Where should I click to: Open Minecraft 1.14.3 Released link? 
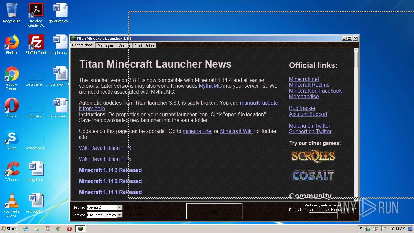tap(110, 170)
